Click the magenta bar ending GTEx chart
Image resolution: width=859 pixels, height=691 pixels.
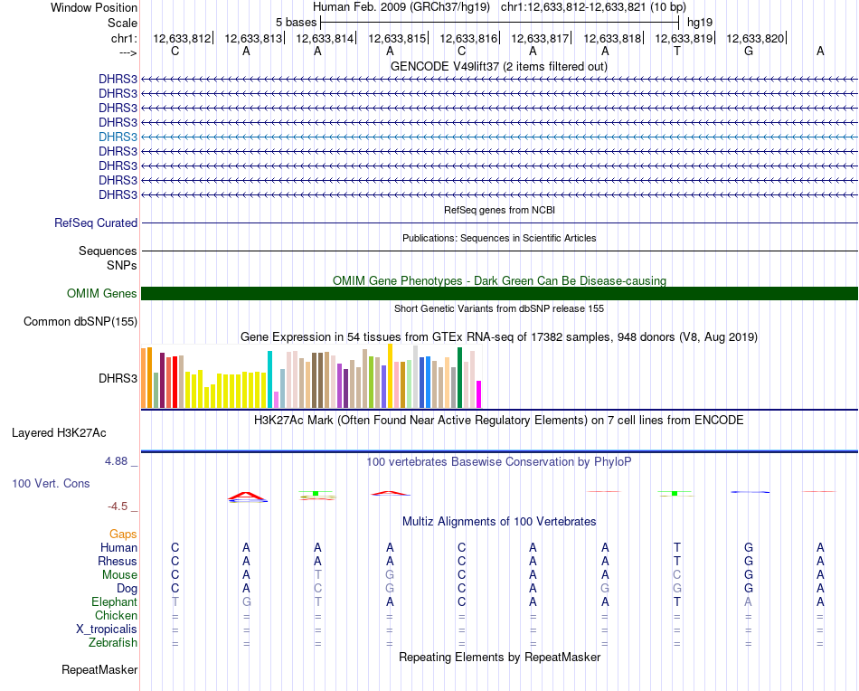pyautogui.click(x=479, y=394)
